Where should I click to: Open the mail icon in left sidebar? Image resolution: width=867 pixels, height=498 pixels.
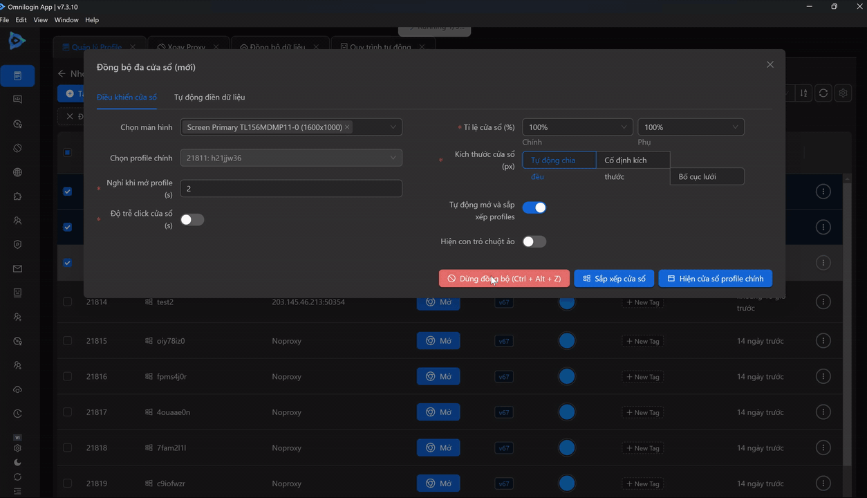coord(17,268)
